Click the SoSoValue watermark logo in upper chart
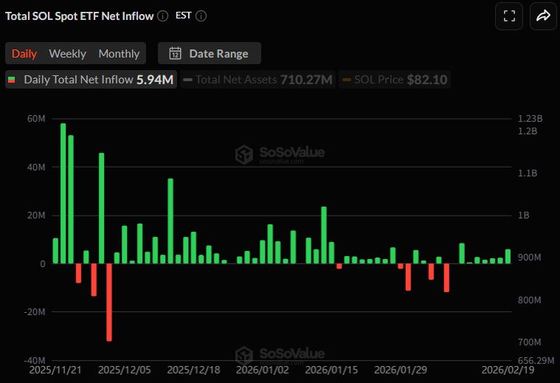The height and width of the screenshot is (383, 560). [280, 154]
